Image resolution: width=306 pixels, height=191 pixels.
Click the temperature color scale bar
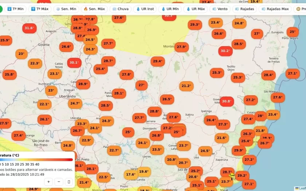pos(36,159)
